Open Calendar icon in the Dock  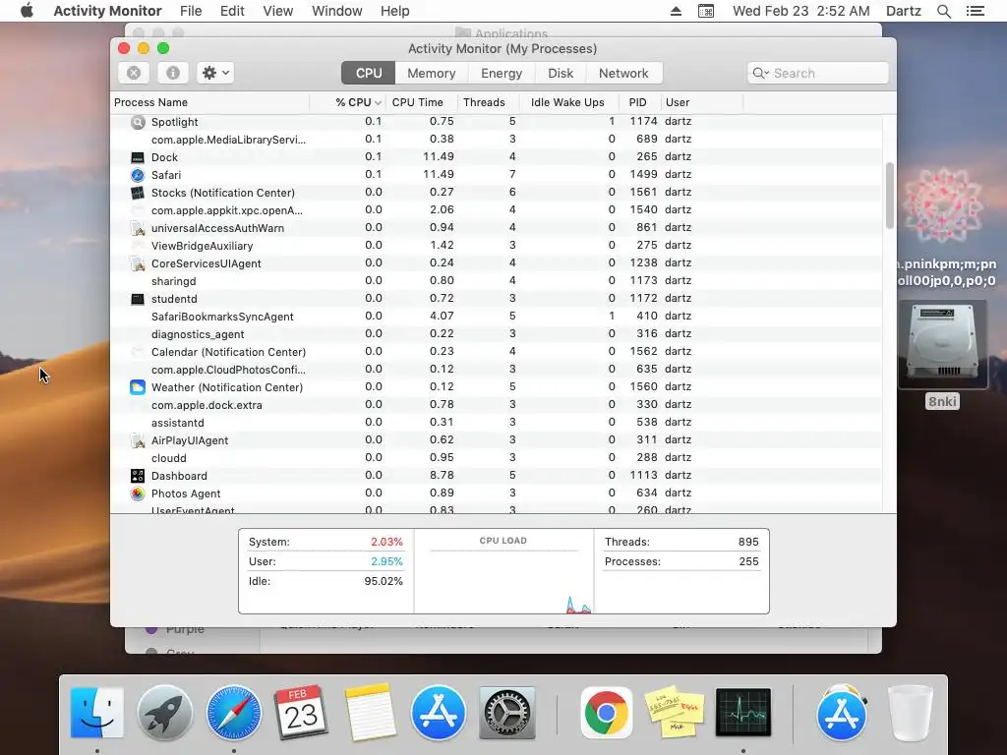pos(301,713)
